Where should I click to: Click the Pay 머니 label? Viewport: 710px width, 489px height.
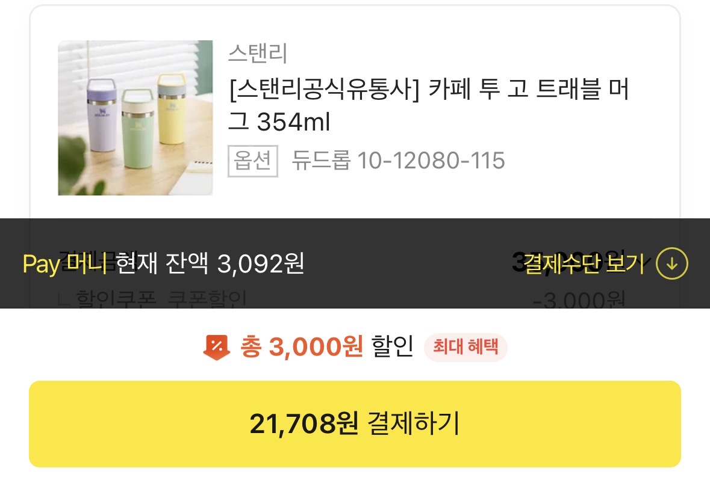pos(65,263)
